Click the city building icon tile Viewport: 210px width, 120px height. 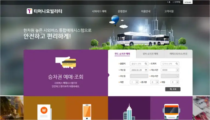tap(129, 112)
